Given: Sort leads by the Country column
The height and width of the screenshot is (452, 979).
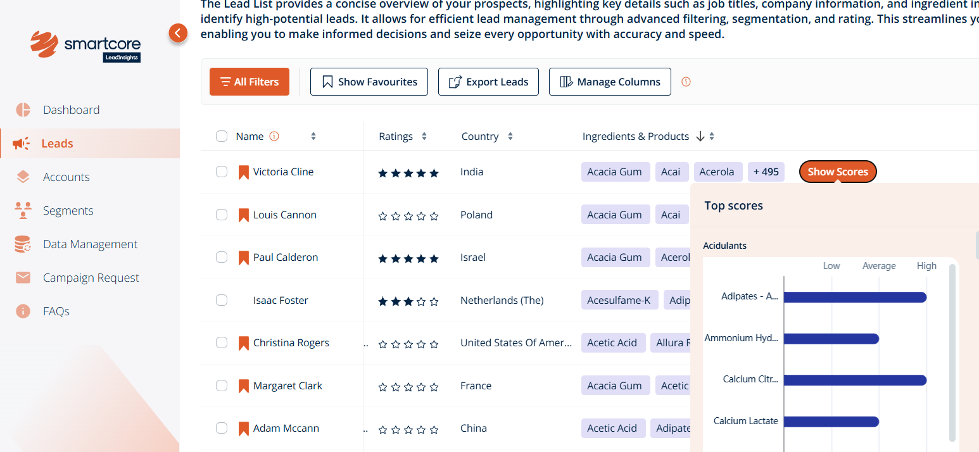Looking at the screenshot, I should [x=510, y=136].
